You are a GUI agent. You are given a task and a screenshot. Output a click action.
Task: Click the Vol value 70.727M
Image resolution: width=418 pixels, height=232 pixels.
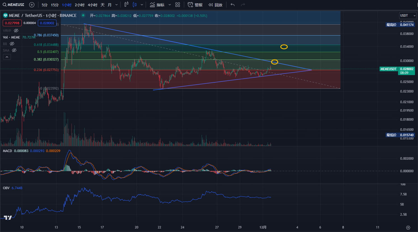29,37
